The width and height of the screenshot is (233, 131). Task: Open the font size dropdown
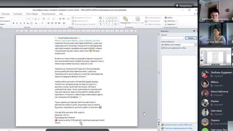(33, 19)
